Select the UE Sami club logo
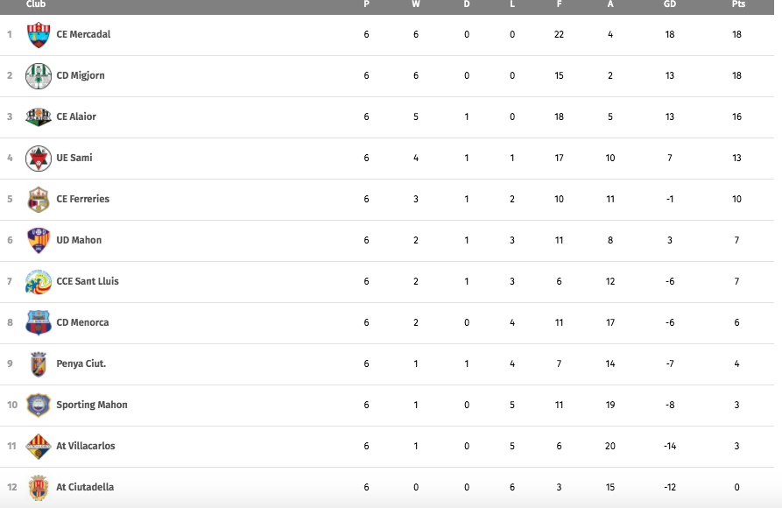The width and height of the screenshot is (782, 508). (x=39, y=159)
